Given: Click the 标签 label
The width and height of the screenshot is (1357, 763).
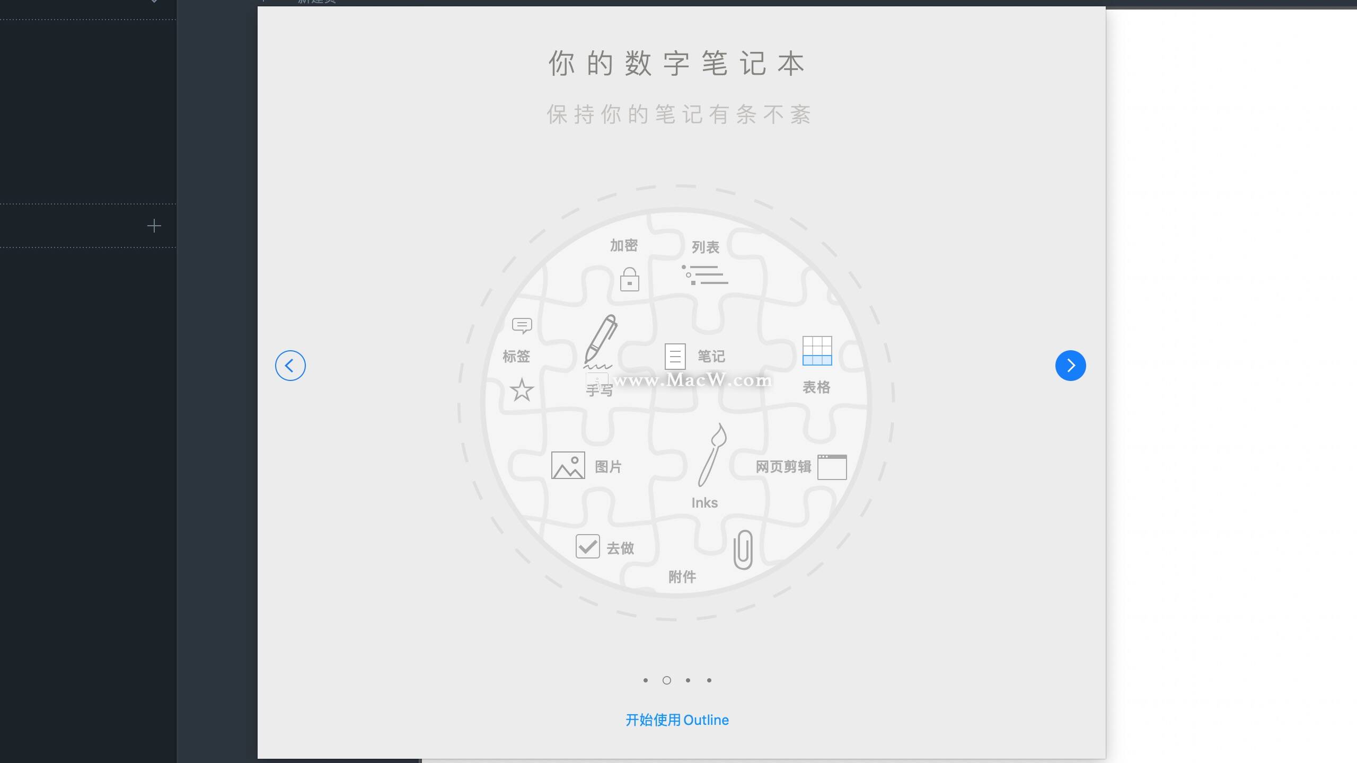Looking at the screenshot, I should click(x=516, y=356).
